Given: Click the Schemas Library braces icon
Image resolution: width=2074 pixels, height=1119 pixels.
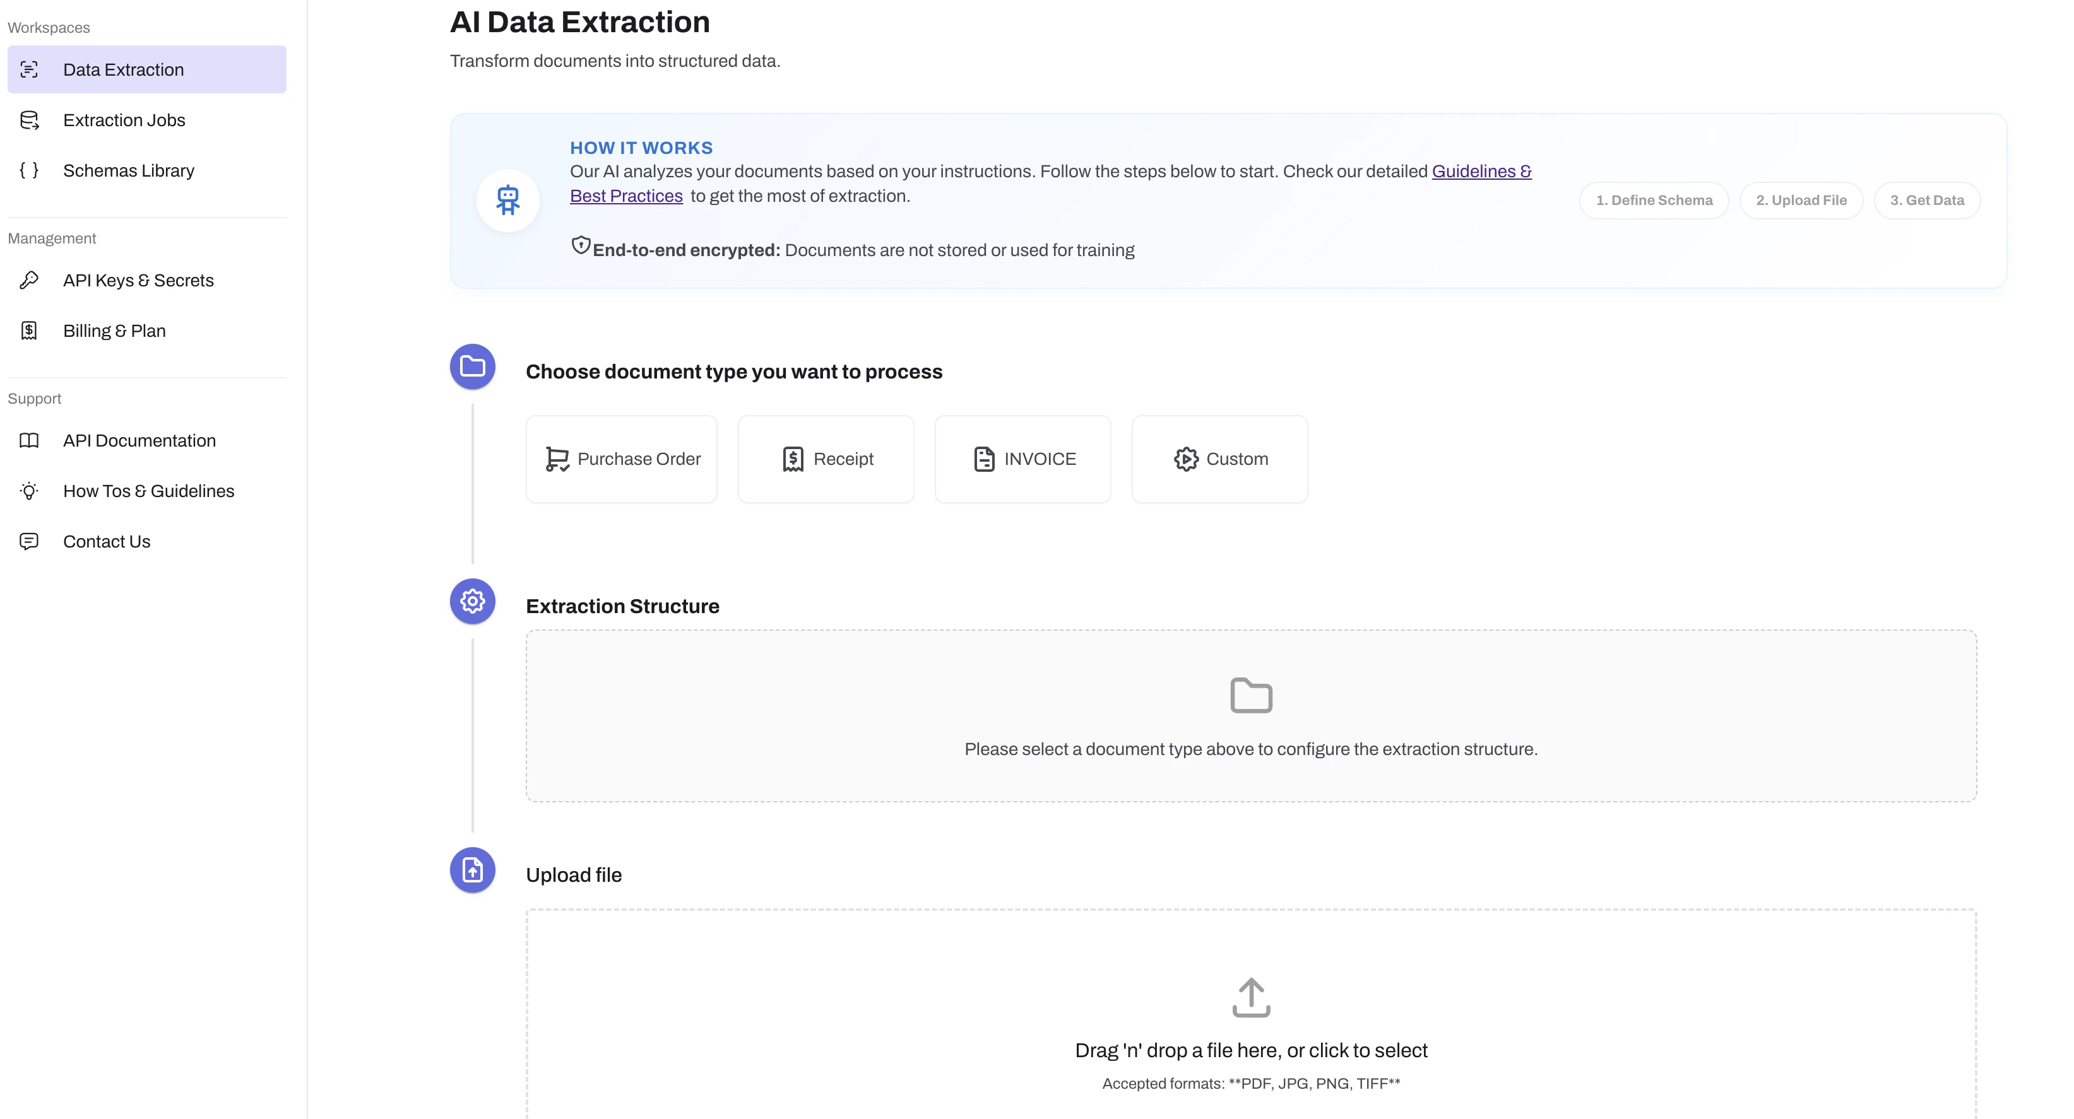Looking at the screenshot, I should tap(29, 170).
